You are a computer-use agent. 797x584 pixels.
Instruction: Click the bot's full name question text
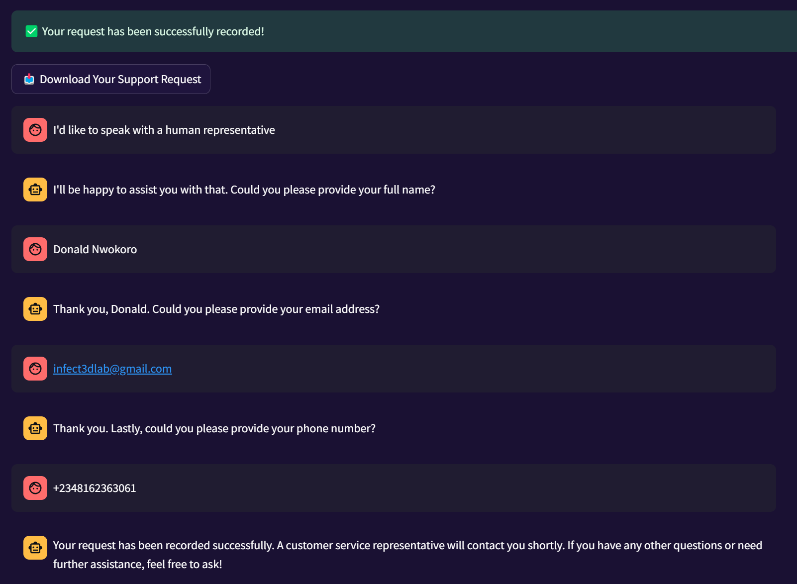click(x=244, y=190)
